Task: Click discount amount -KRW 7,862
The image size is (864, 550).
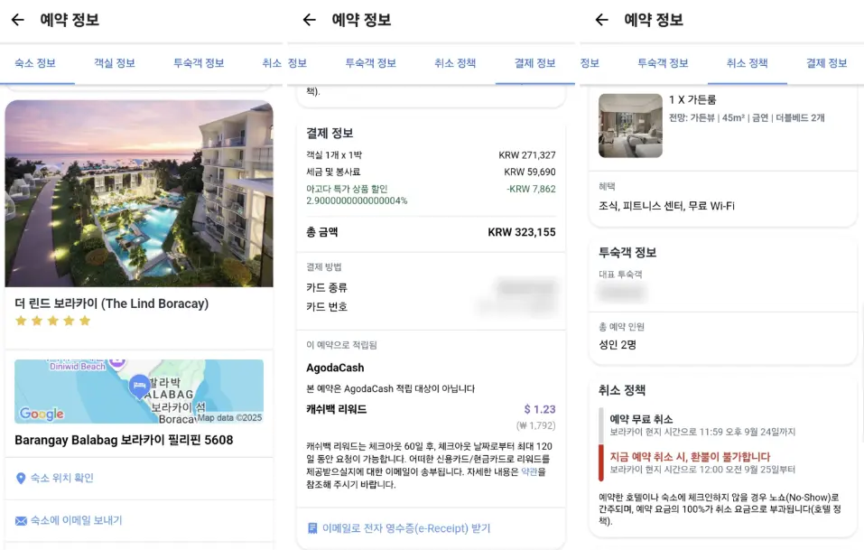Action: [531, 189]
